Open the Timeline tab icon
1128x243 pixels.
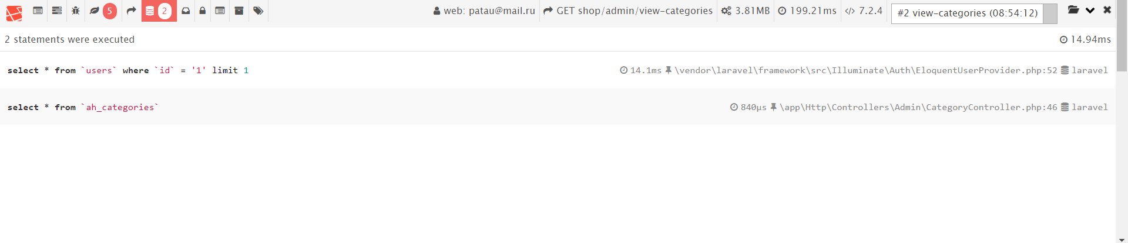(x=57, y=11)
